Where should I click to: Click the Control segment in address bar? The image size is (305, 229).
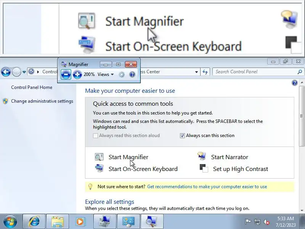point(50,72)
